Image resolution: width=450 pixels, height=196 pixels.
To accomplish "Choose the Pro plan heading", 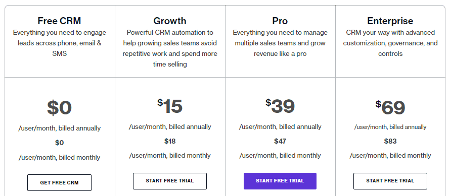I will coord(280,21).
